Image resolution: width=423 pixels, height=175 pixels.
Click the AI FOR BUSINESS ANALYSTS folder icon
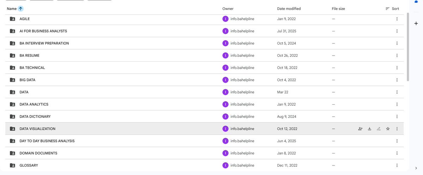pyautogui.click(x=12, y=31)
